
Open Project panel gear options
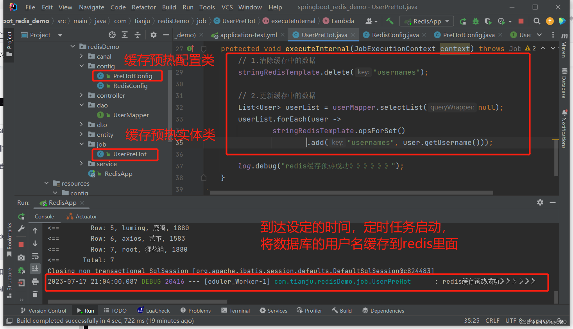point(154,35)
